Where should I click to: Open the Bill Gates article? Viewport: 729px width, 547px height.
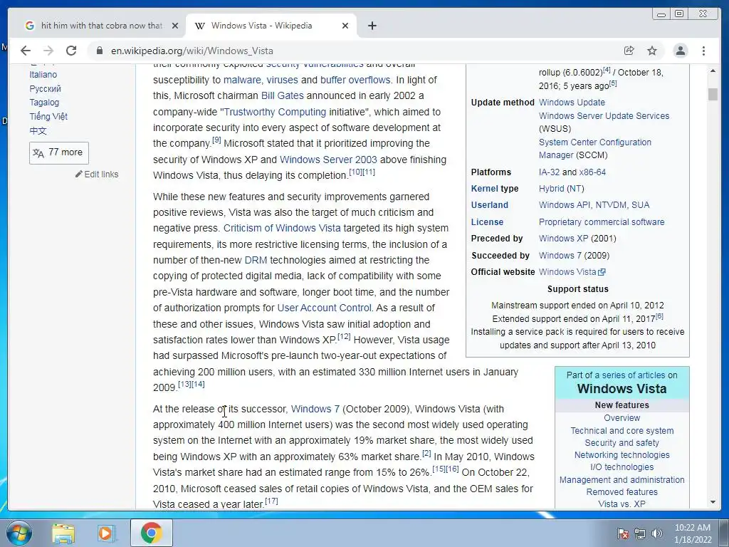coord(282,96)
